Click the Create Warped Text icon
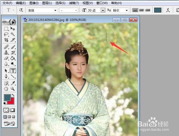Screen dimensions: 179x136 (x=168, y=10)
